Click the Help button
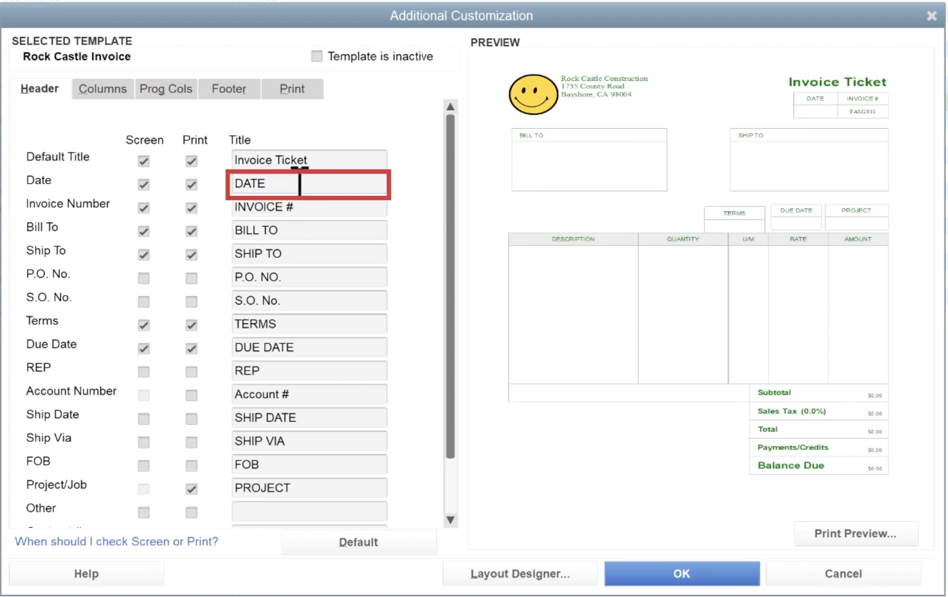948x597 pixels. click(x=86, y=573)
